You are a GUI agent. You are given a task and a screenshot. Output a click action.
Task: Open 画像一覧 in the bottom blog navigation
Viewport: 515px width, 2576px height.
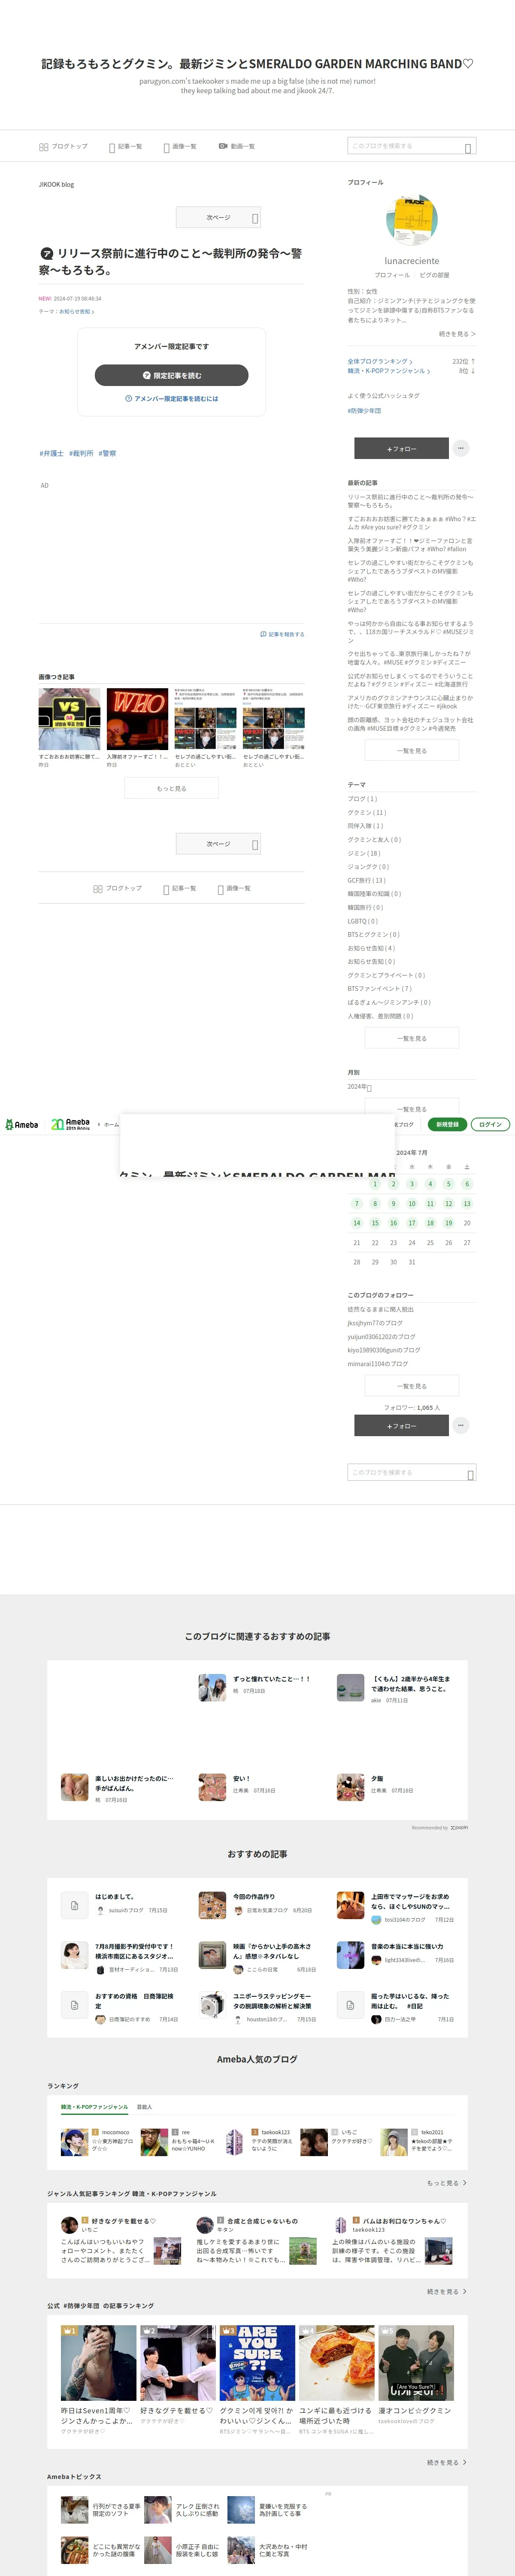[x=234, y=888]
